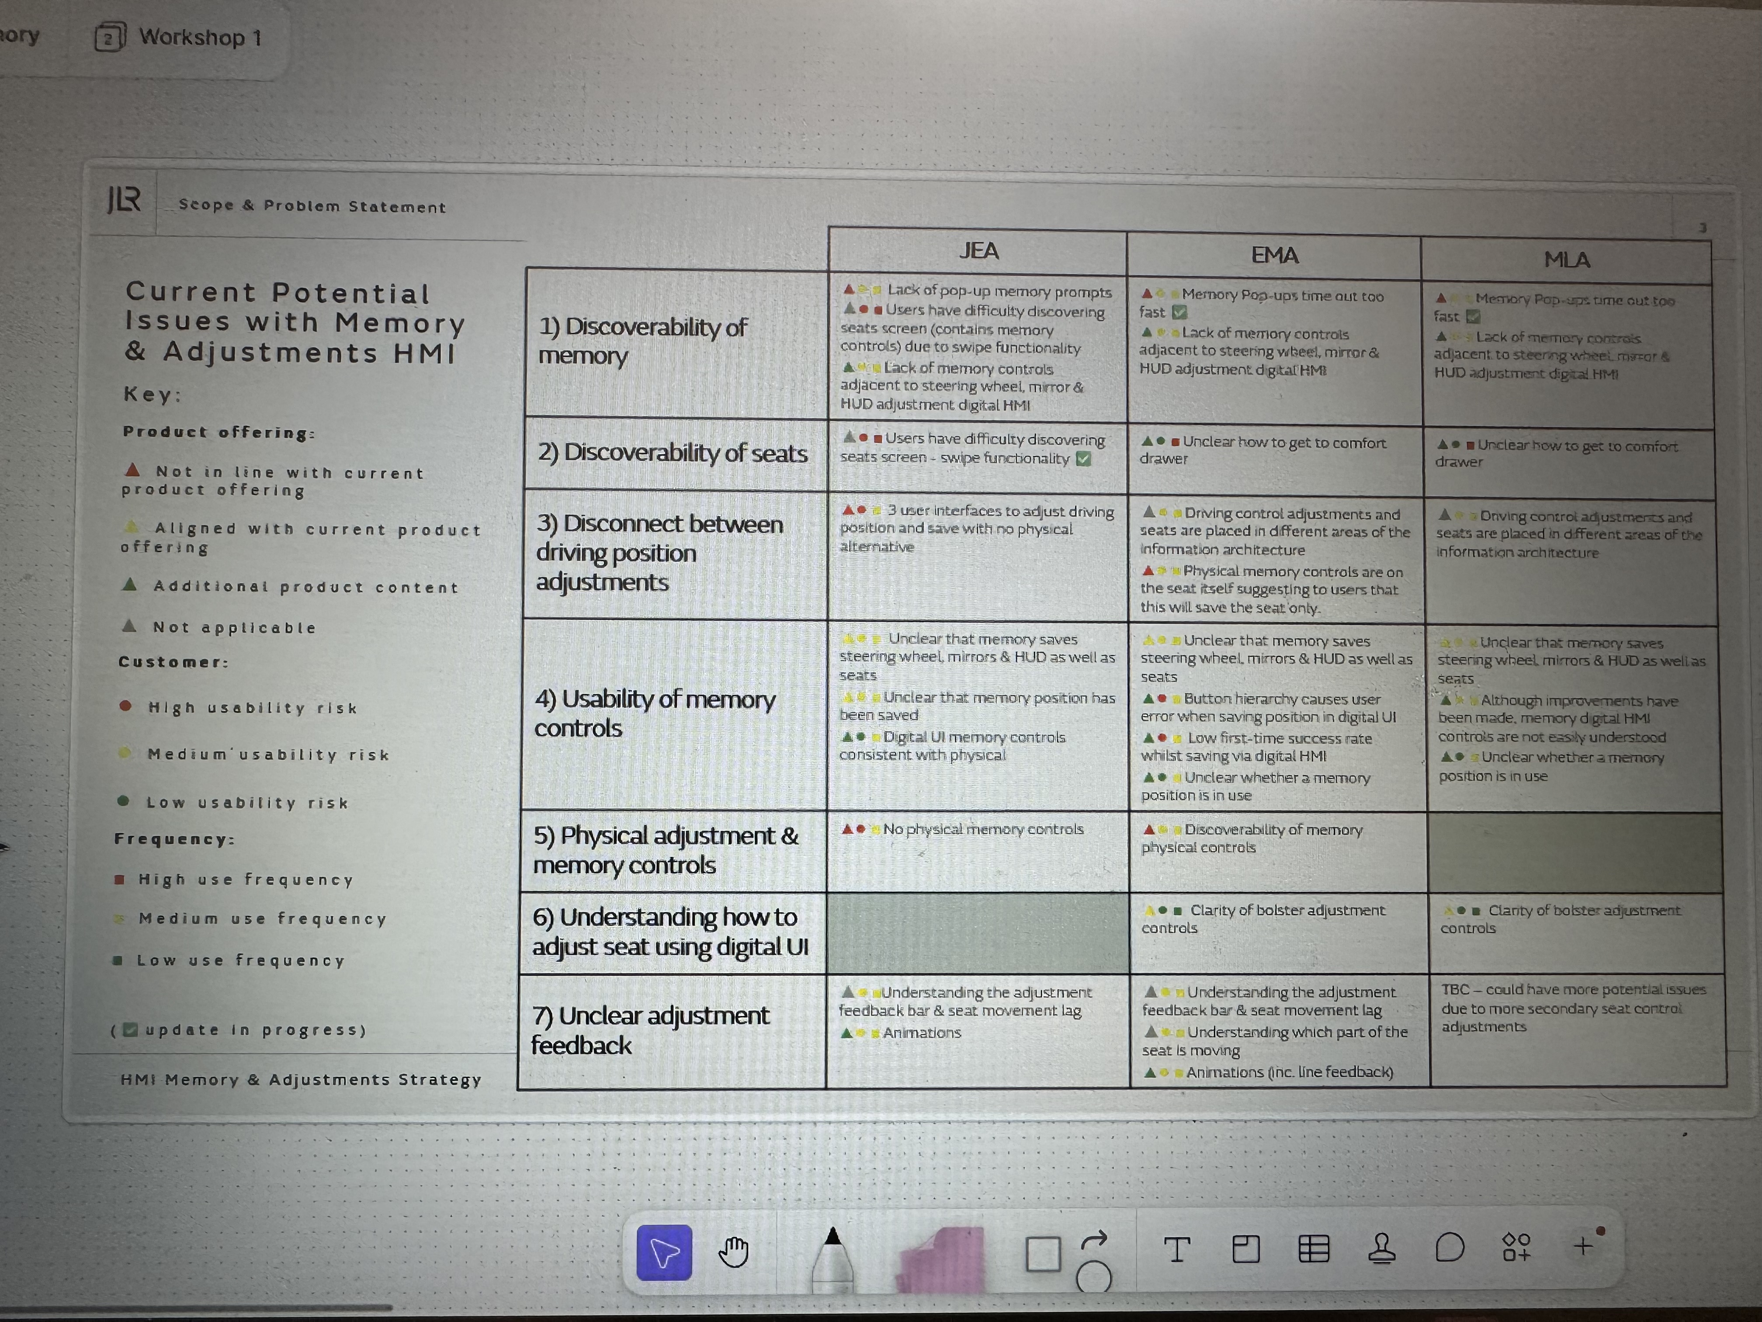
Task: Insert a Table from the toolbar
Action: [1314, 1249]
